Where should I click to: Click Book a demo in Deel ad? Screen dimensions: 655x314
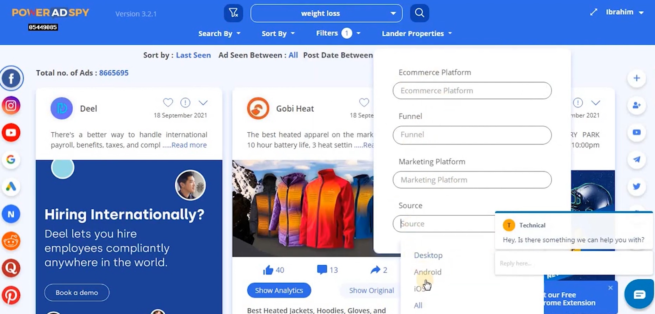point(77,293)
